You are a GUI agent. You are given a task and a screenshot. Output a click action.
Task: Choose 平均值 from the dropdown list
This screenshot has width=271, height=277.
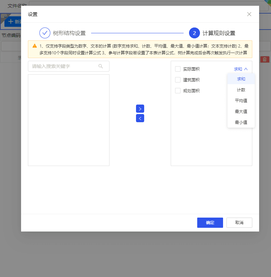(x=241, y=101)
